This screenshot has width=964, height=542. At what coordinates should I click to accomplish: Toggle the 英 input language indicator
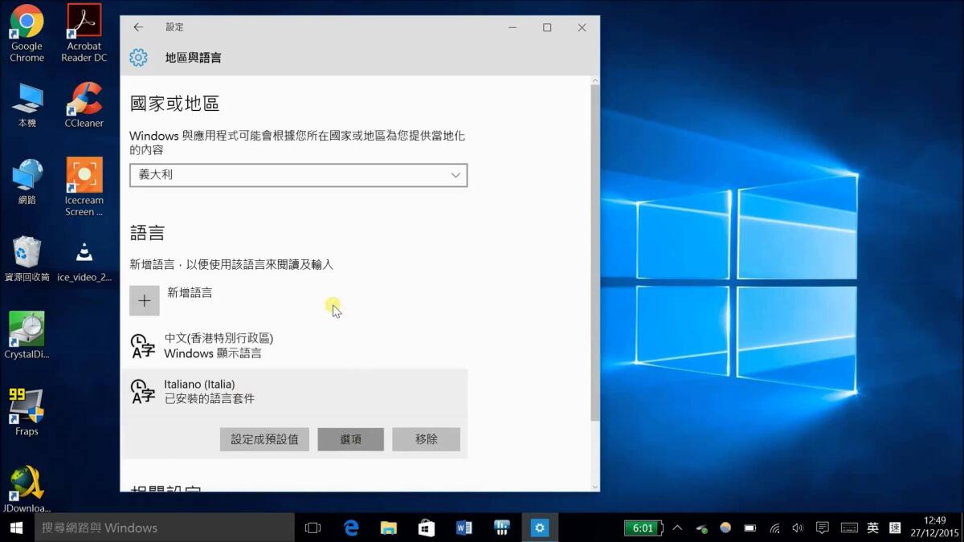pos(872,528)
